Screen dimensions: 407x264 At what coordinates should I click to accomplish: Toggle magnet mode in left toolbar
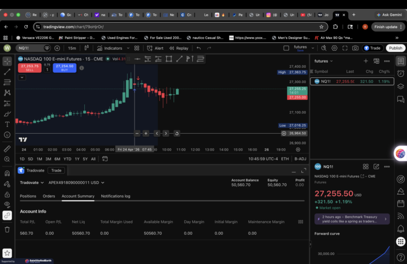tap(7, 173)
